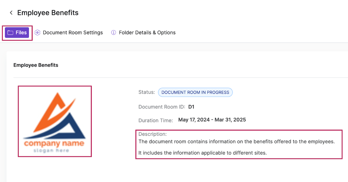Viewport: 348px width, 182px height.
Task: Select the Employee Benefits section heading
Action: click(x=36, y=65)
